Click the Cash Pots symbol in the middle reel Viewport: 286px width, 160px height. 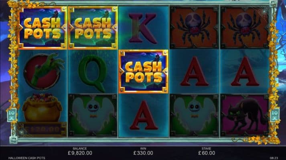pyautogui.click(x=143, y=72)
